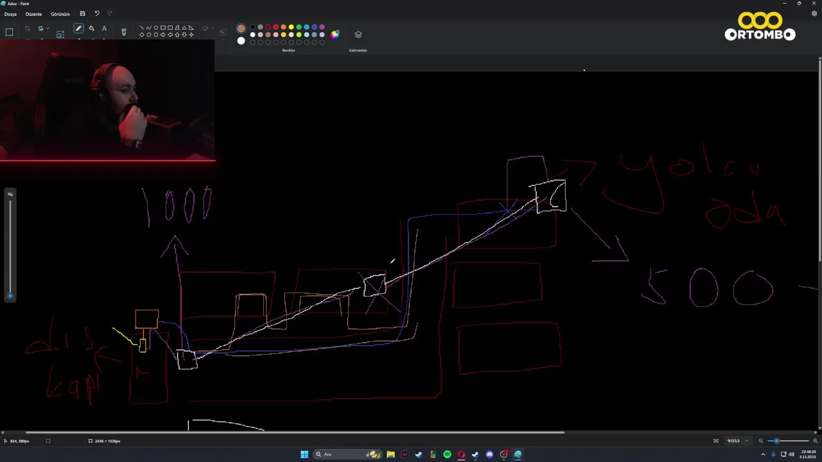The image size is (822, 462).
Task: Click the vertical canvas scrollbar
Action: (819, 160)
